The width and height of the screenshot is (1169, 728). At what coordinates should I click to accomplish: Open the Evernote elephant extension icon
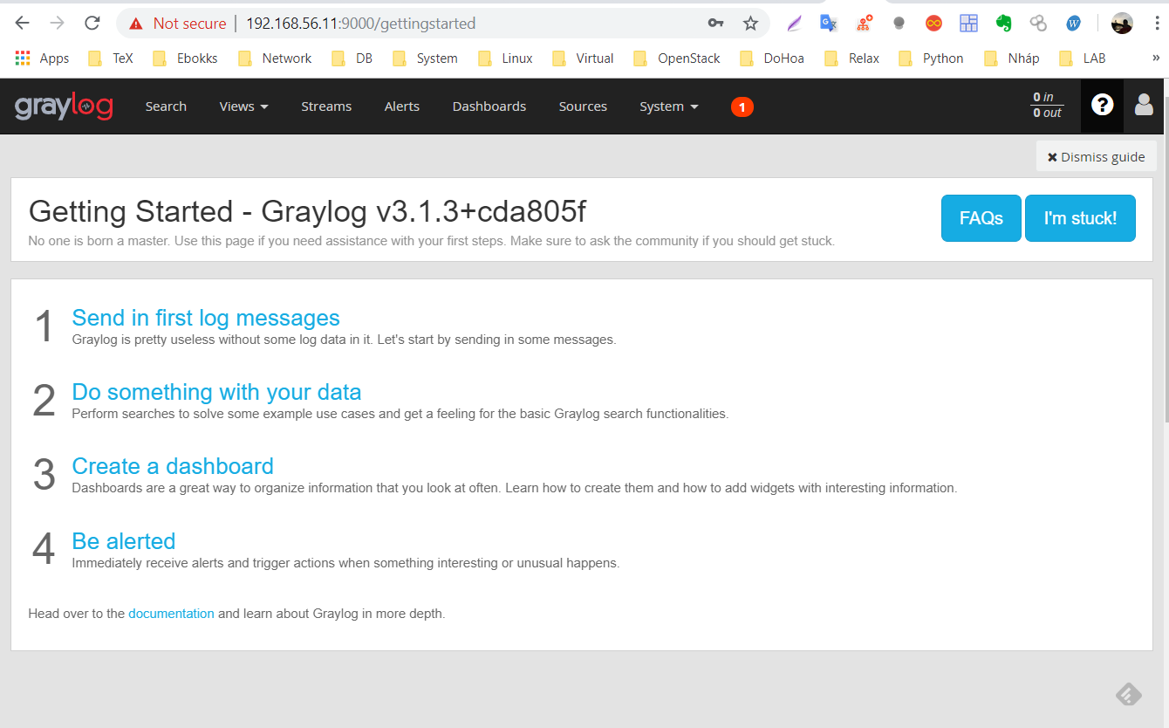[x=1003, y=24]
